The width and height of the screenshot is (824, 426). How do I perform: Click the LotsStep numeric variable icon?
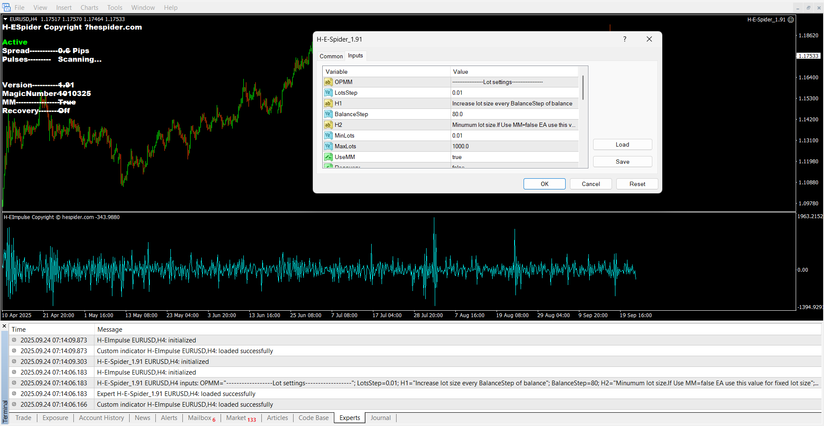pos(328,93)
